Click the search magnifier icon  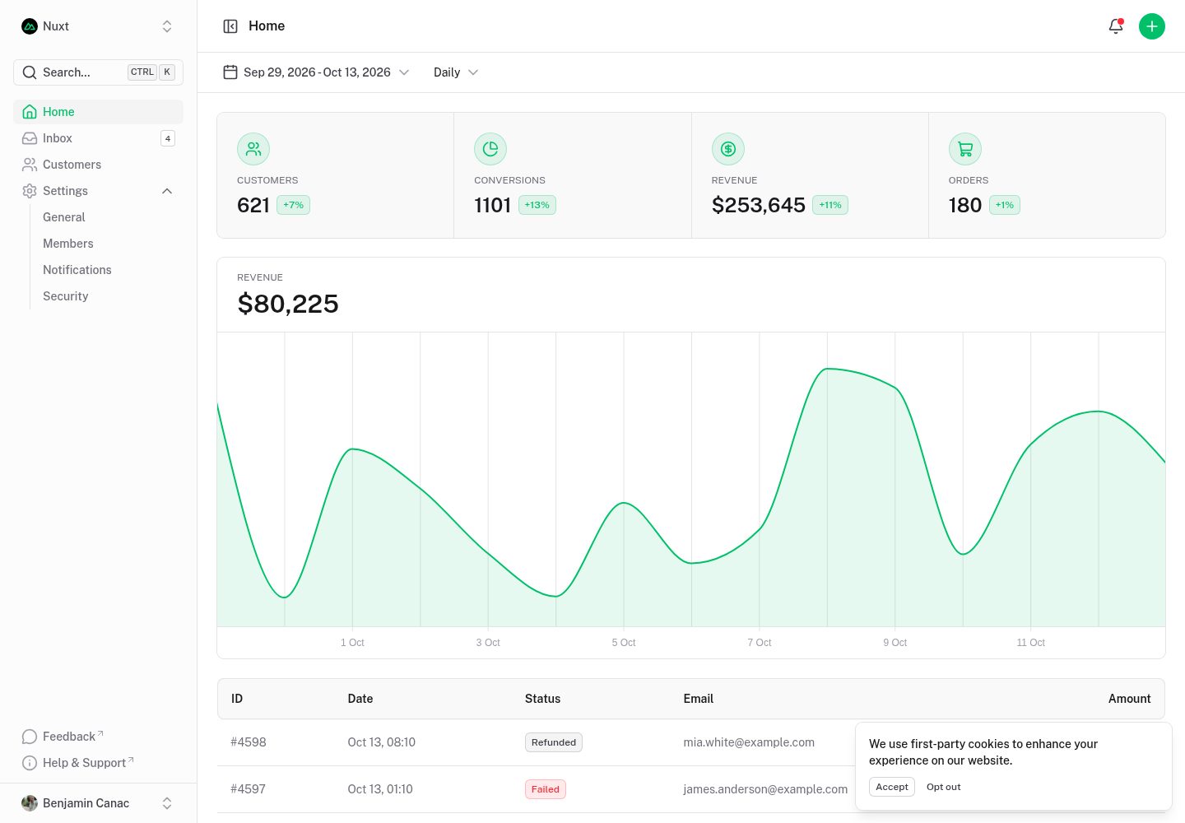tap(30, 72)
